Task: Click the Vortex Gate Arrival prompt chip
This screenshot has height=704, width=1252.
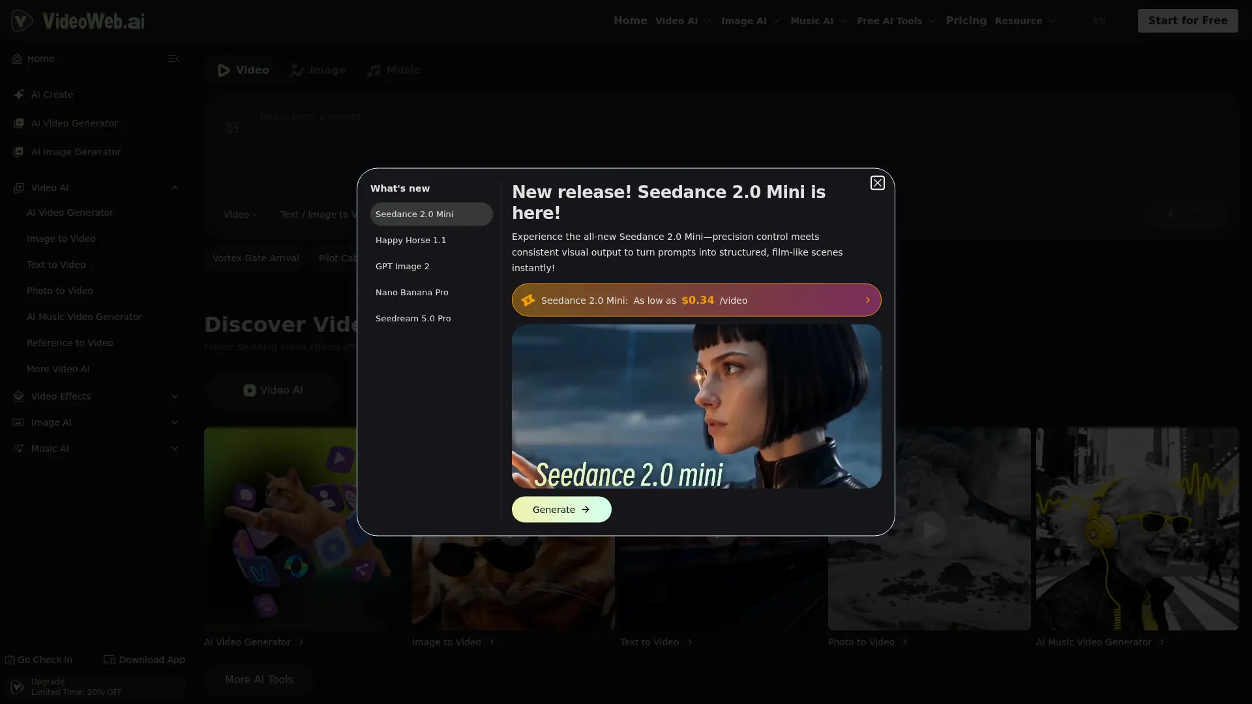Action: (256, 258)
